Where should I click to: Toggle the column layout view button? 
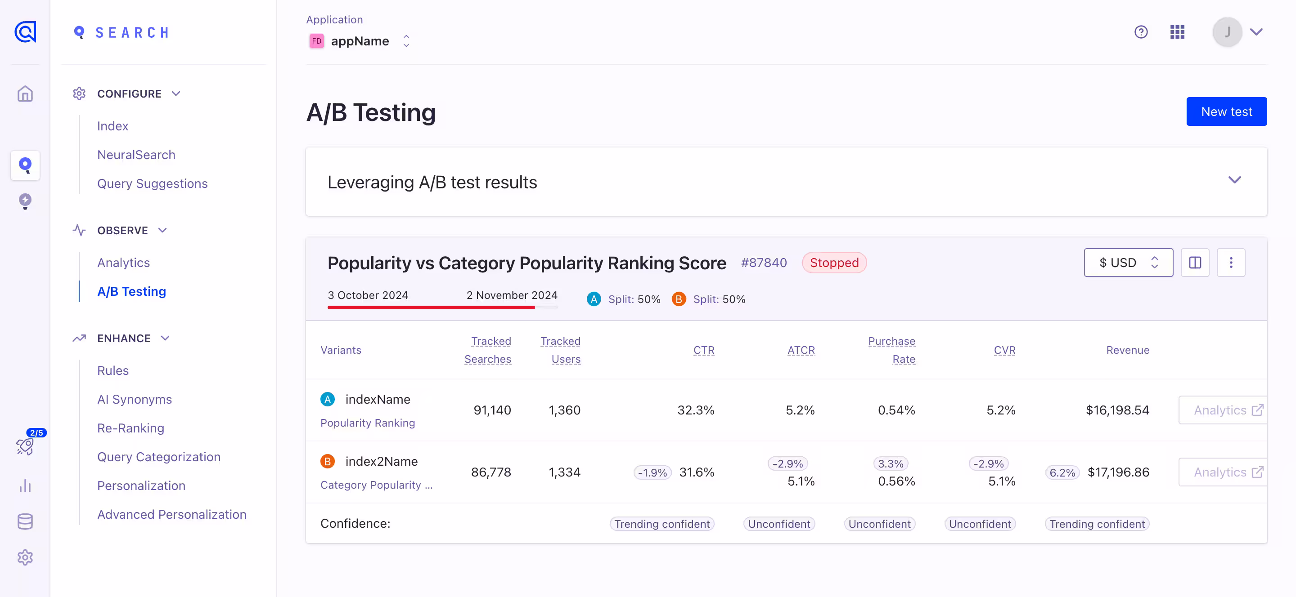[x=1195, y=263]
